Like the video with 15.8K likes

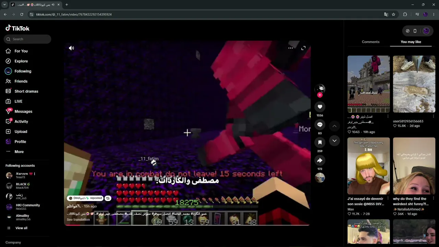tap(395, 126)
